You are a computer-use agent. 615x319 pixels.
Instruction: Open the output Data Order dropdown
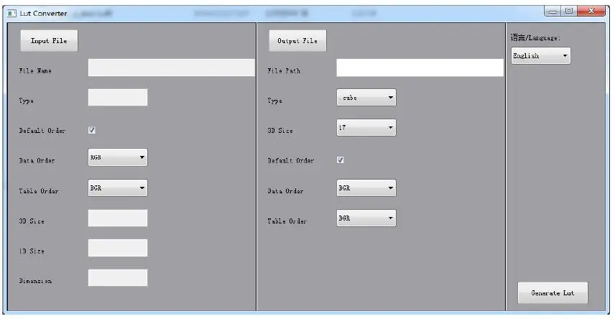click(x=366, y=188)
